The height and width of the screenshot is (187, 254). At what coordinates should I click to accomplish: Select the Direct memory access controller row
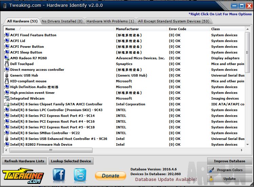pos(124,69)
